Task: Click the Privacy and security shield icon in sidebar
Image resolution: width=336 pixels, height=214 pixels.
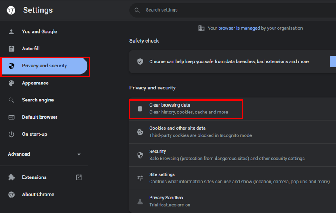Action: 11,66
